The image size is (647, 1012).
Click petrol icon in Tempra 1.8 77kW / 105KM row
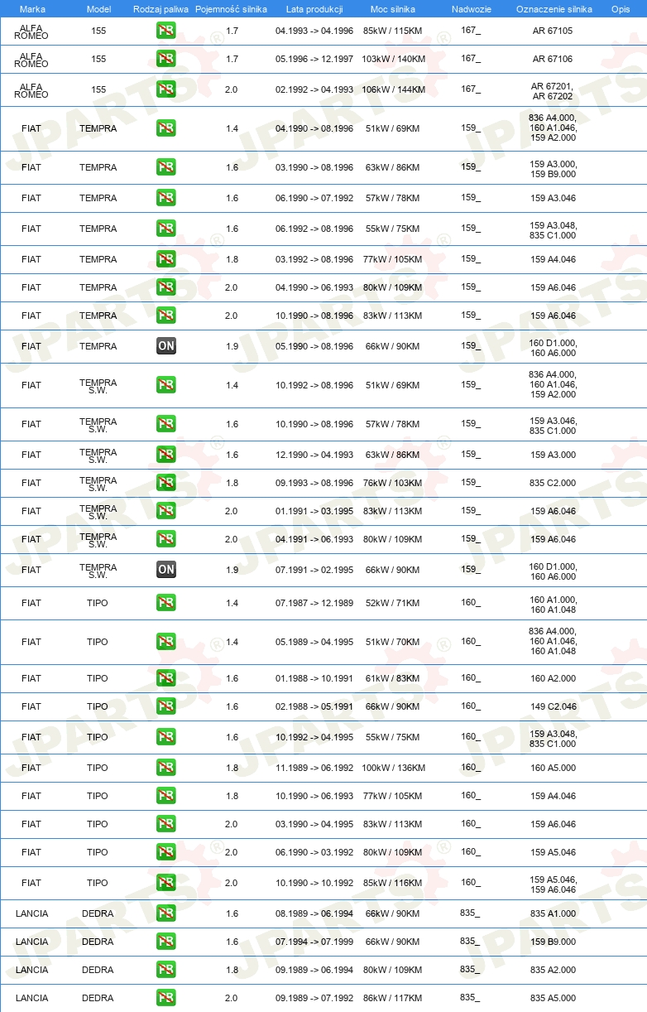pyautogui.click(x=166, y=259)
